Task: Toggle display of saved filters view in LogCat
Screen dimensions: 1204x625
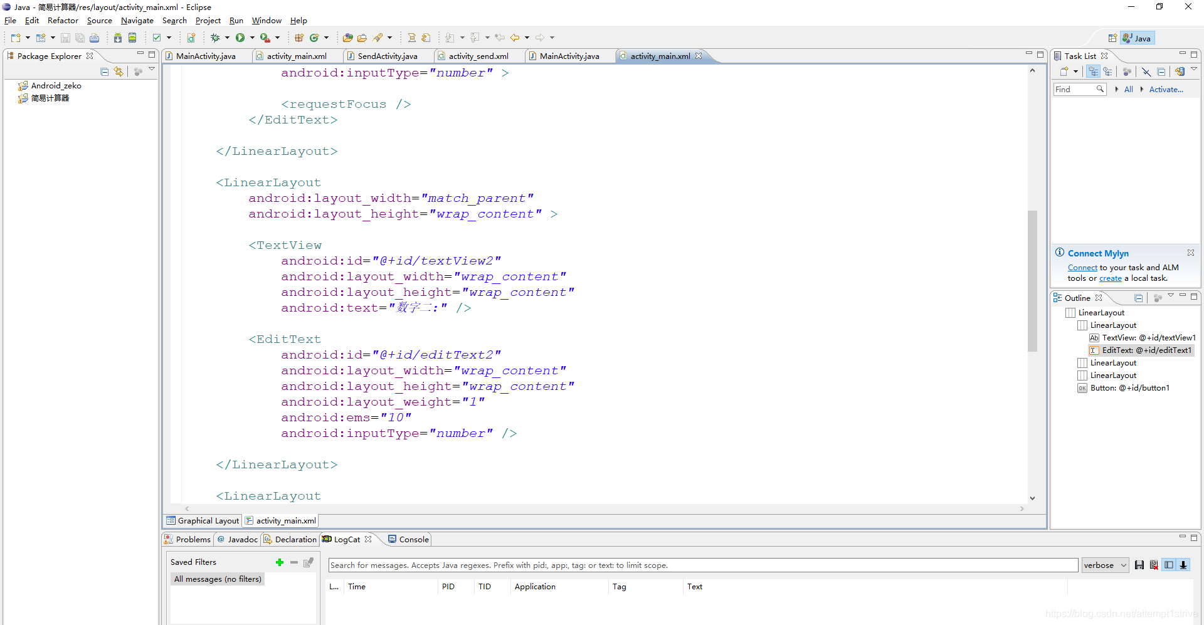Action: pyautogui.click(x=1169, y=565)
